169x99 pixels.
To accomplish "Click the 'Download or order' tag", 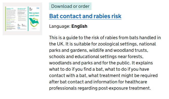I will pyautogui.click(x=70, y=6).
